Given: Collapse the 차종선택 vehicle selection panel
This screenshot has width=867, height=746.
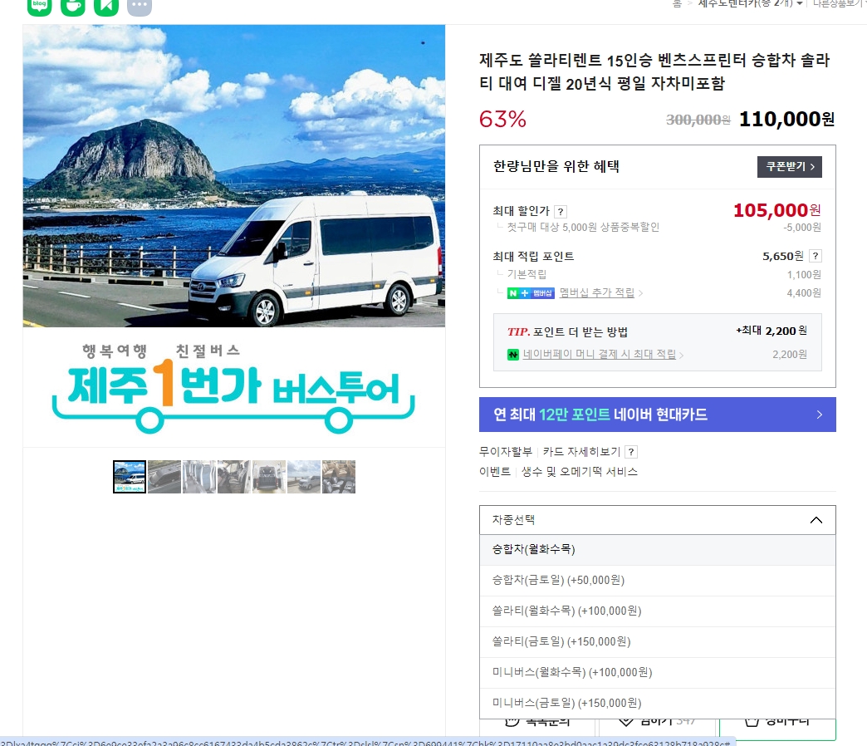Looking at the screenshot, I should (816, 520).
